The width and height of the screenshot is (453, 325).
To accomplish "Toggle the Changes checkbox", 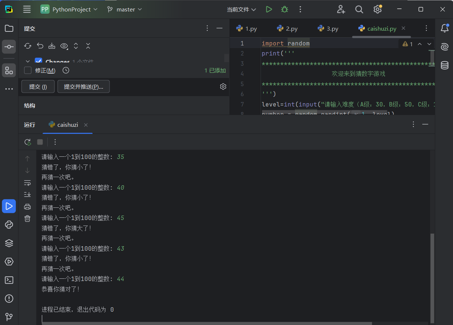I will [x=38, y=61].
